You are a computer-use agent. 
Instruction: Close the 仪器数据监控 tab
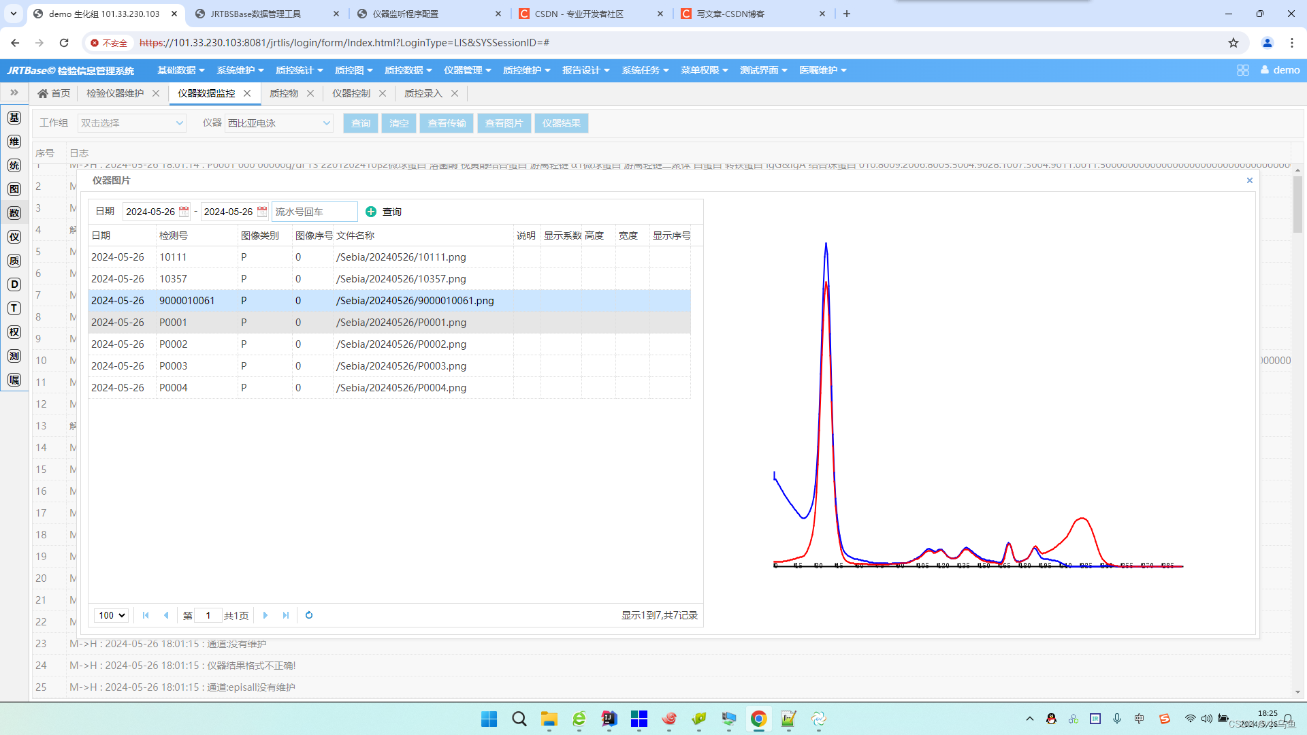(x=247, y=93)
